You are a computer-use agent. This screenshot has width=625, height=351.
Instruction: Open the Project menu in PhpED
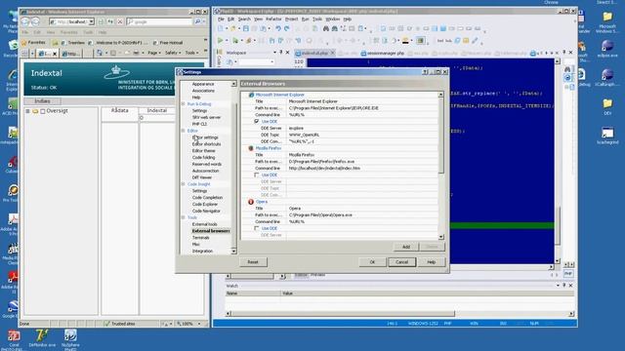291,19
